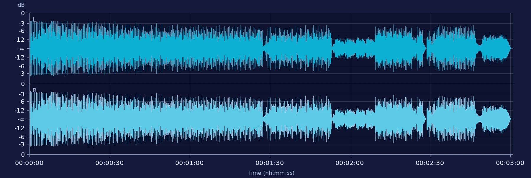This screenshot has height=178, width=531.
Task: Click right channel center -∞ level label
Action: pos(21,119)
